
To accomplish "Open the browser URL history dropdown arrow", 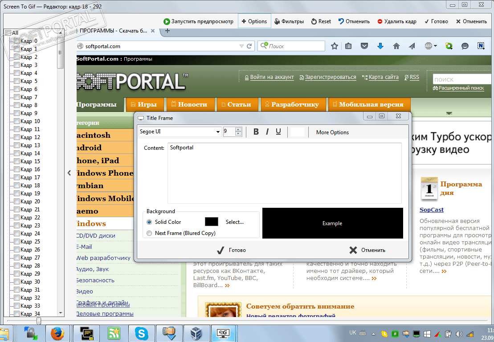I will [x=241, y=46].
